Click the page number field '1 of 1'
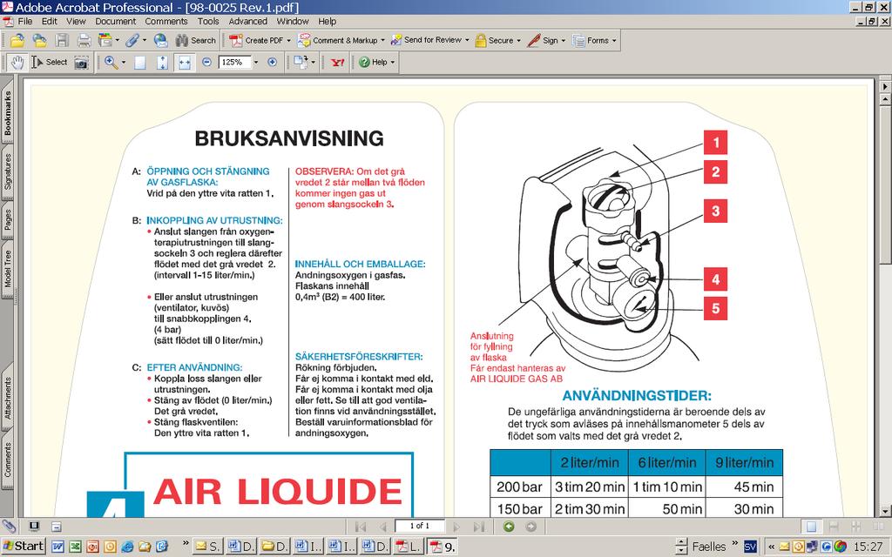This screenshot has height=557, width=892. pos(420,527)
